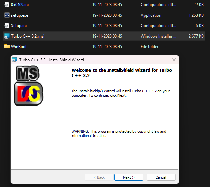Click the copyright WARNING text in the wizard
This screenshot has height=187, width=210.
pyautogui.click(x=119, y=133)
